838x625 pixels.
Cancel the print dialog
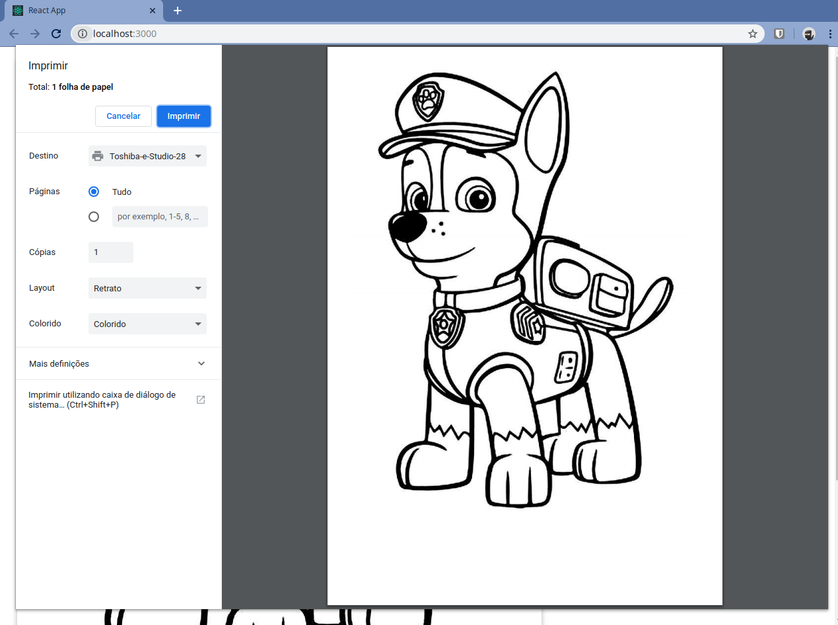point(123,116)
